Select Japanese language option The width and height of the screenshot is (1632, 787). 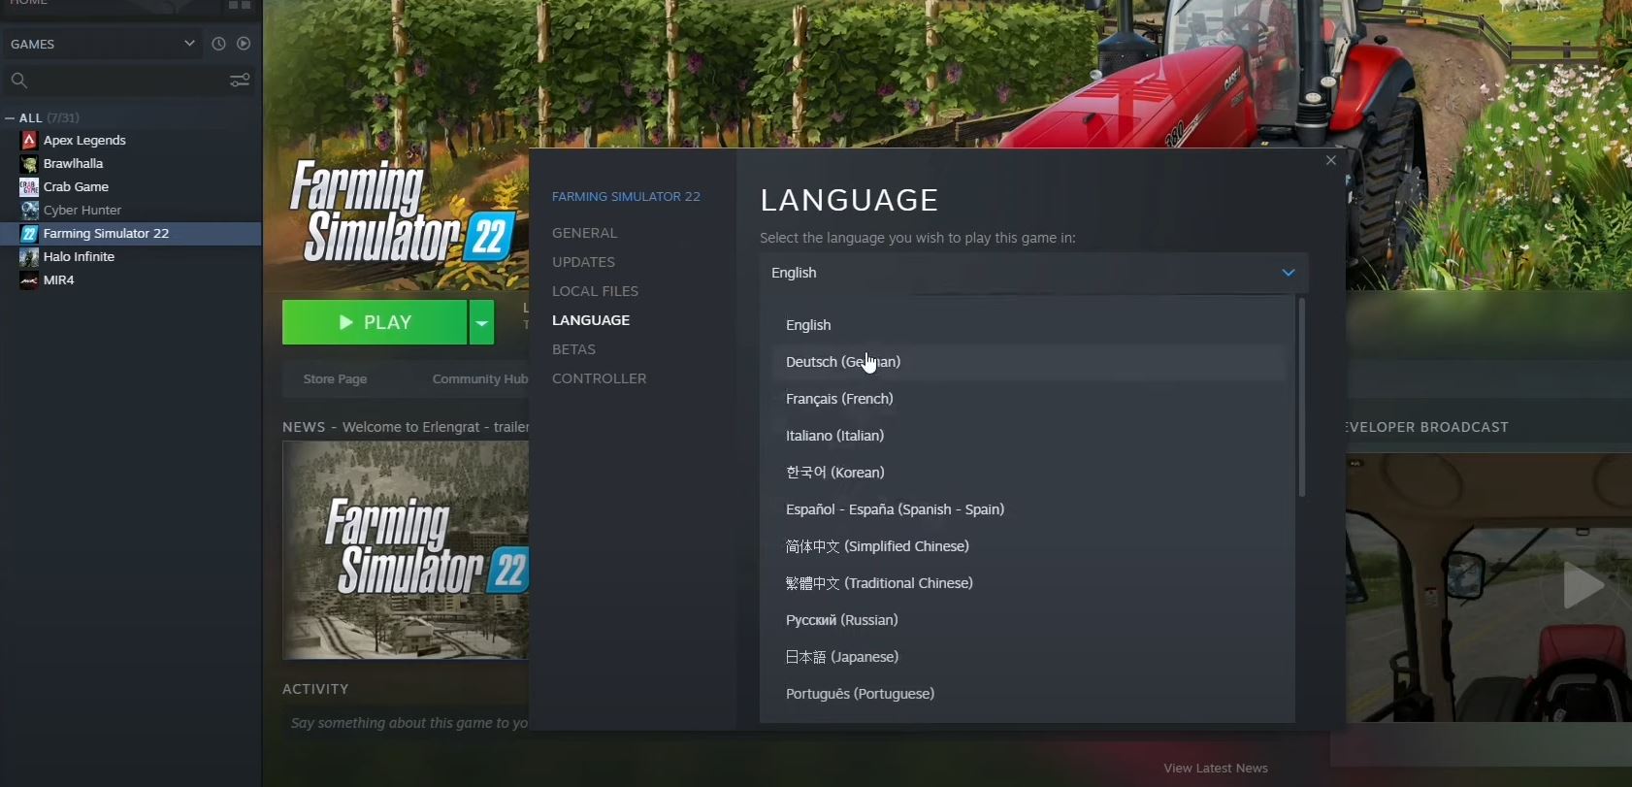click(1029, 657)
